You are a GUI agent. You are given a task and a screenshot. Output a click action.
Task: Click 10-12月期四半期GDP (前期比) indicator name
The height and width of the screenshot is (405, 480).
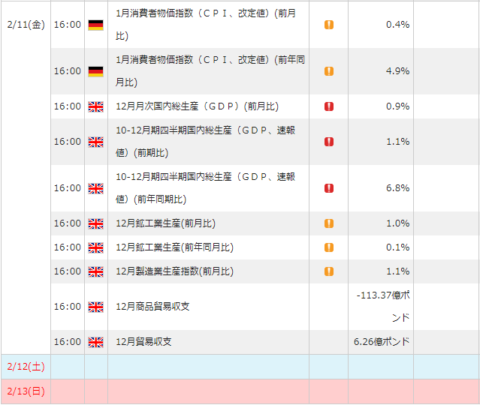(x=205, y=142)
